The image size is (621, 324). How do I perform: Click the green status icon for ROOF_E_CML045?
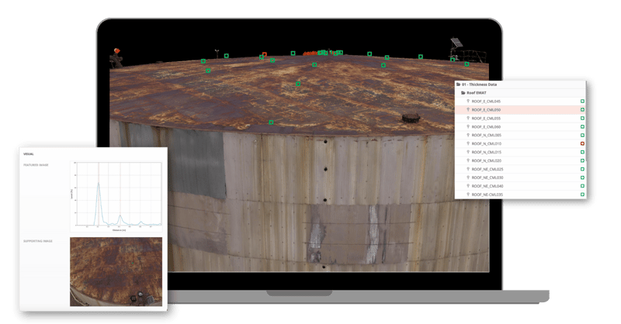[582, 102]
